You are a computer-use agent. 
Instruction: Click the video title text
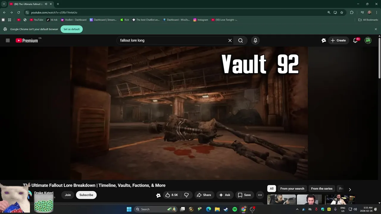click(x=94, y=185)
